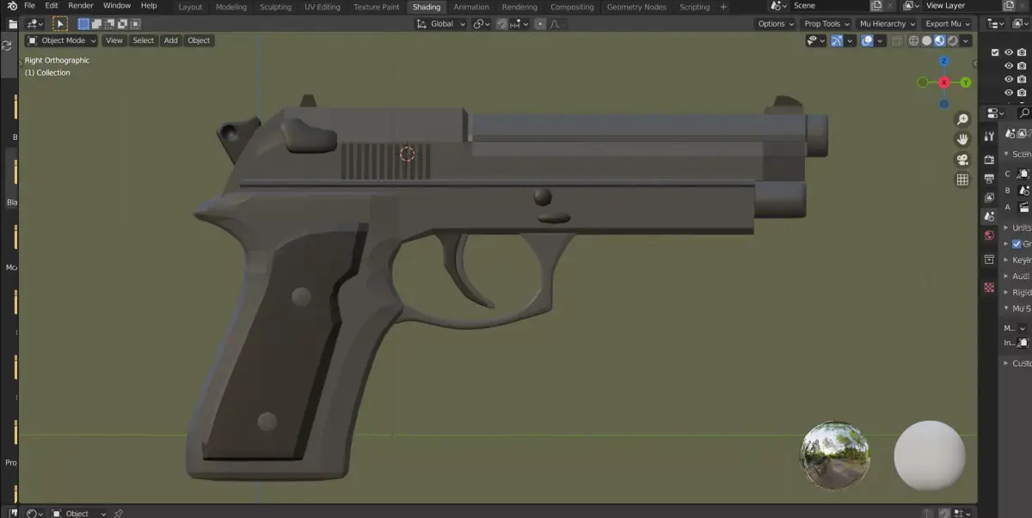
Task: Click the HDRI environment preview sphere
Action: (835, 455)
